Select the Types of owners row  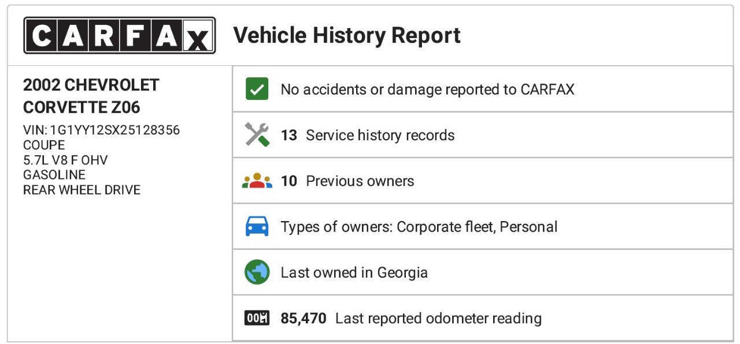(419, 226)
